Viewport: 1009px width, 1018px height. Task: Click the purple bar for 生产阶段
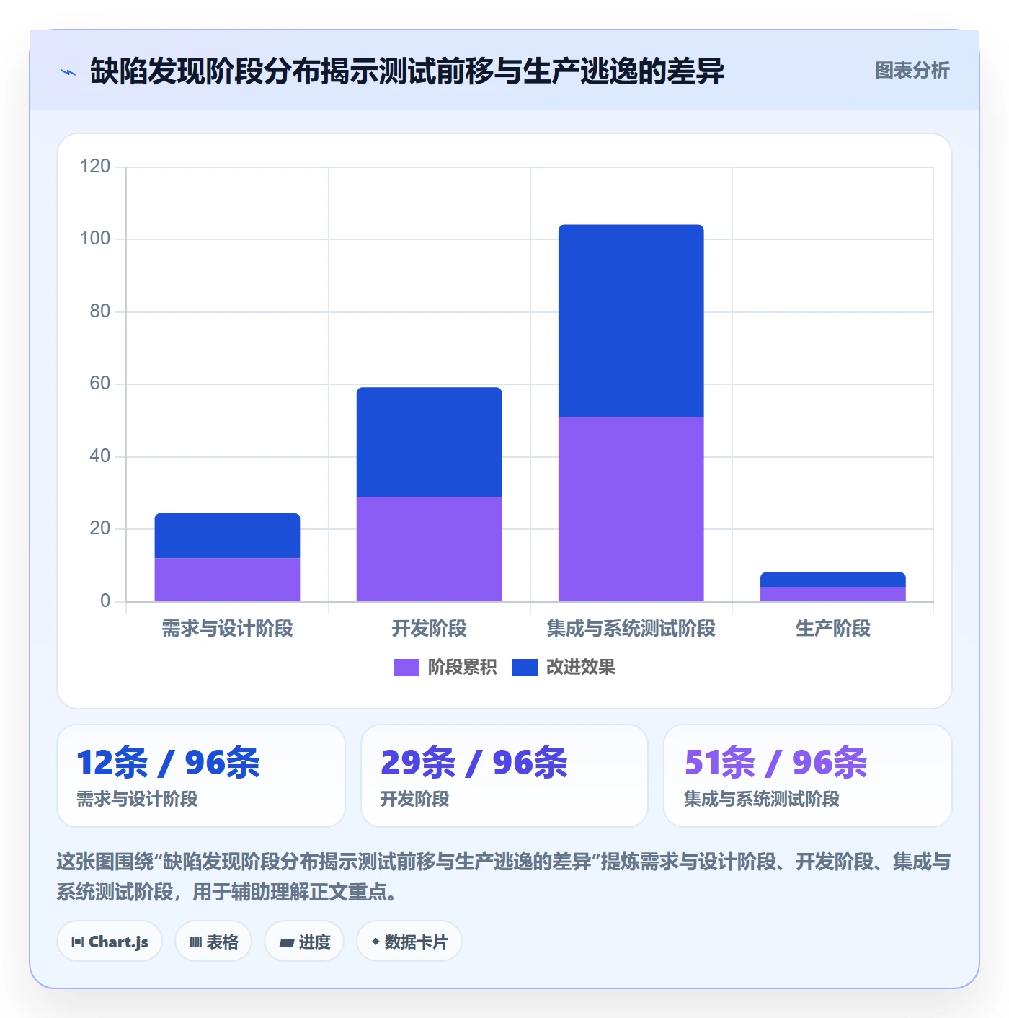[x=833, y=594]
